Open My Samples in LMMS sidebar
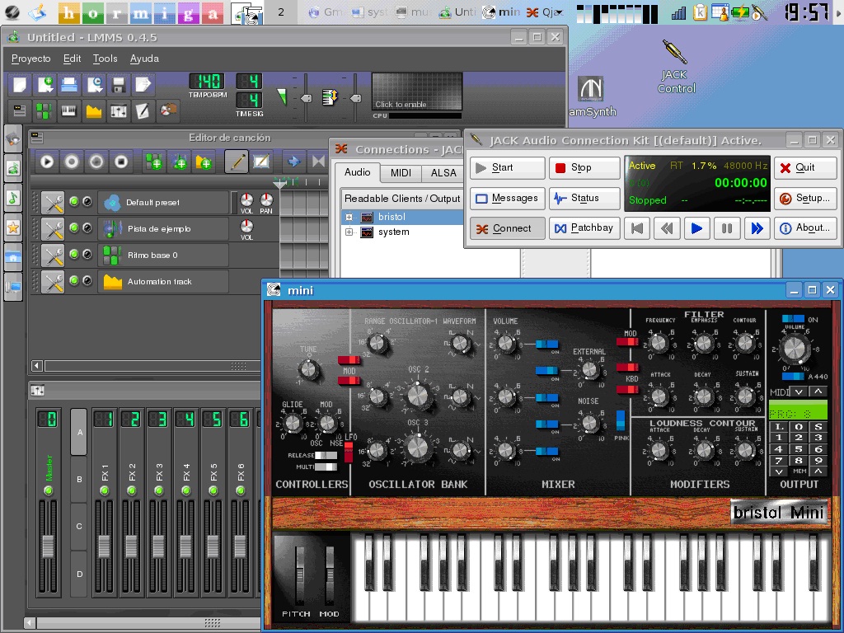Viewport: 844px width, 633px height. click(x=13, y=198)
